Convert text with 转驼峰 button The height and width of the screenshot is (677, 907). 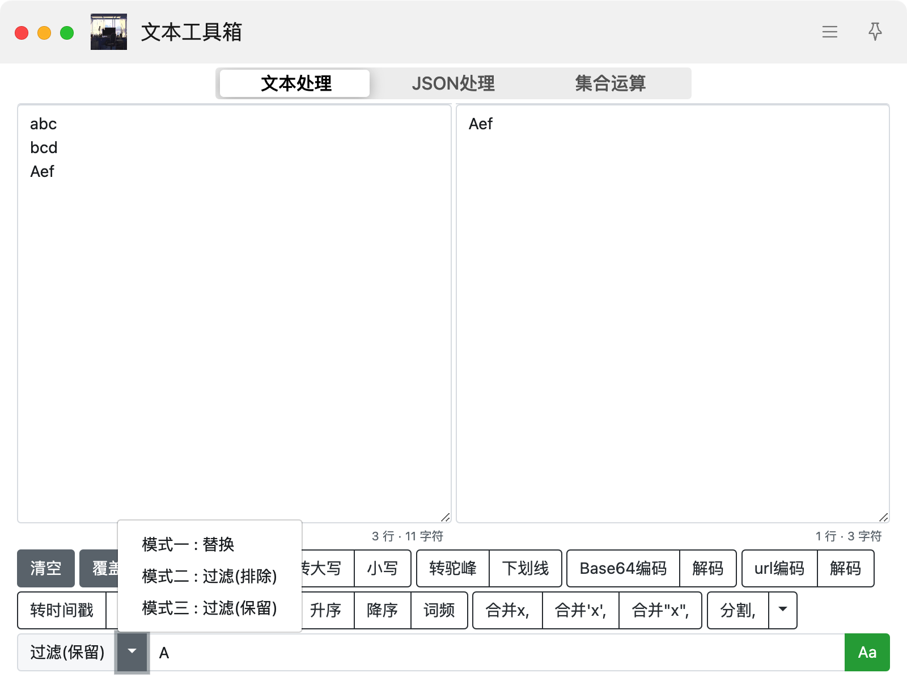[452, 568]
